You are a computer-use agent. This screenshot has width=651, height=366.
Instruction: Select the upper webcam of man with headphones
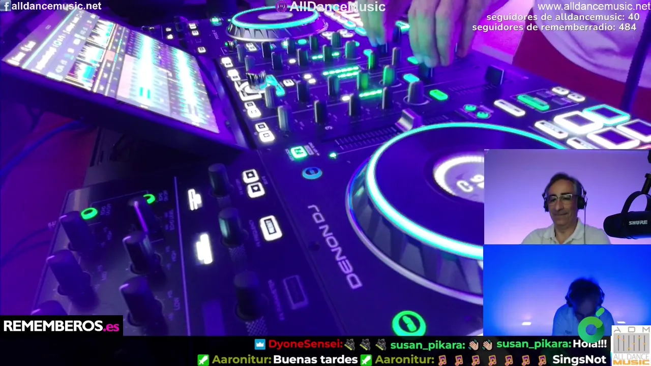click(567, 197)
